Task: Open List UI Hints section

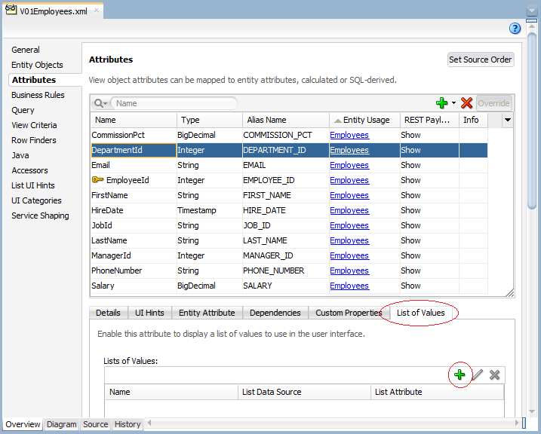Action: (x=33, y=185)
